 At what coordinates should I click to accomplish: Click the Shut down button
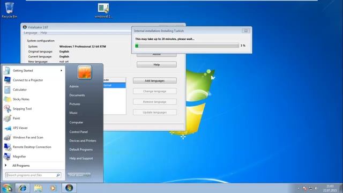pyautogui.click(x=77, y=175)
